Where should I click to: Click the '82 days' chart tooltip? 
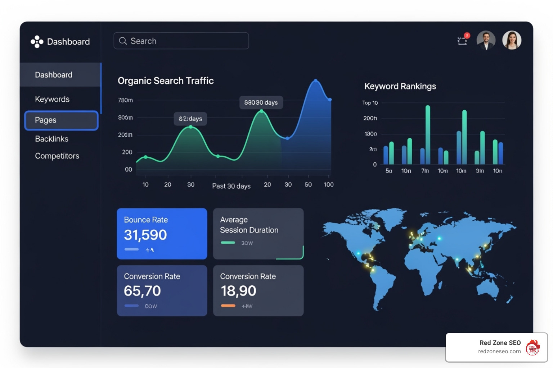[190, 119]
